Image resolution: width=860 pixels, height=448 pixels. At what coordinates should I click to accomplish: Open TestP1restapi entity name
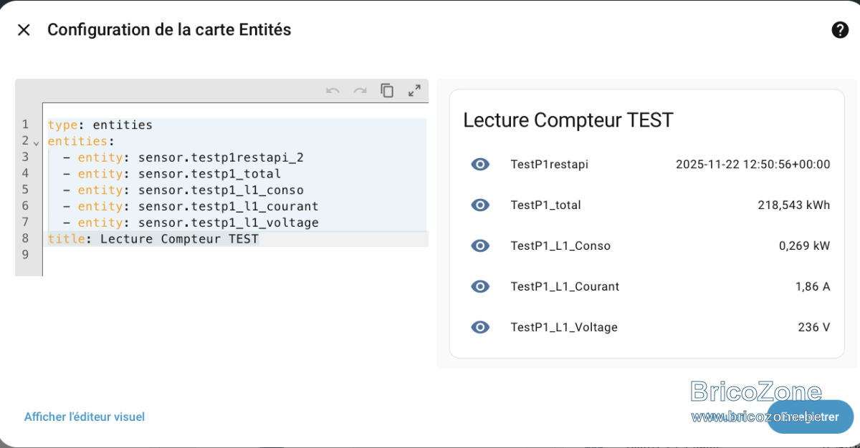[x=549, y=165]
